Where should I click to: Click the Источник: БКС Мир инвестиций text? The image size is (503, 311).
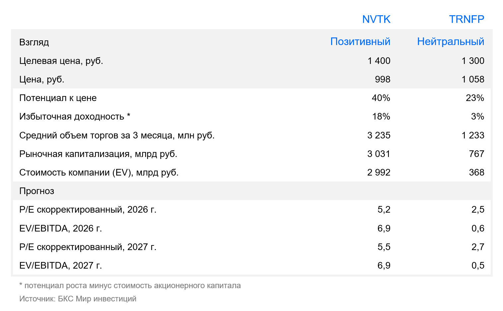(x=78, y=299)
